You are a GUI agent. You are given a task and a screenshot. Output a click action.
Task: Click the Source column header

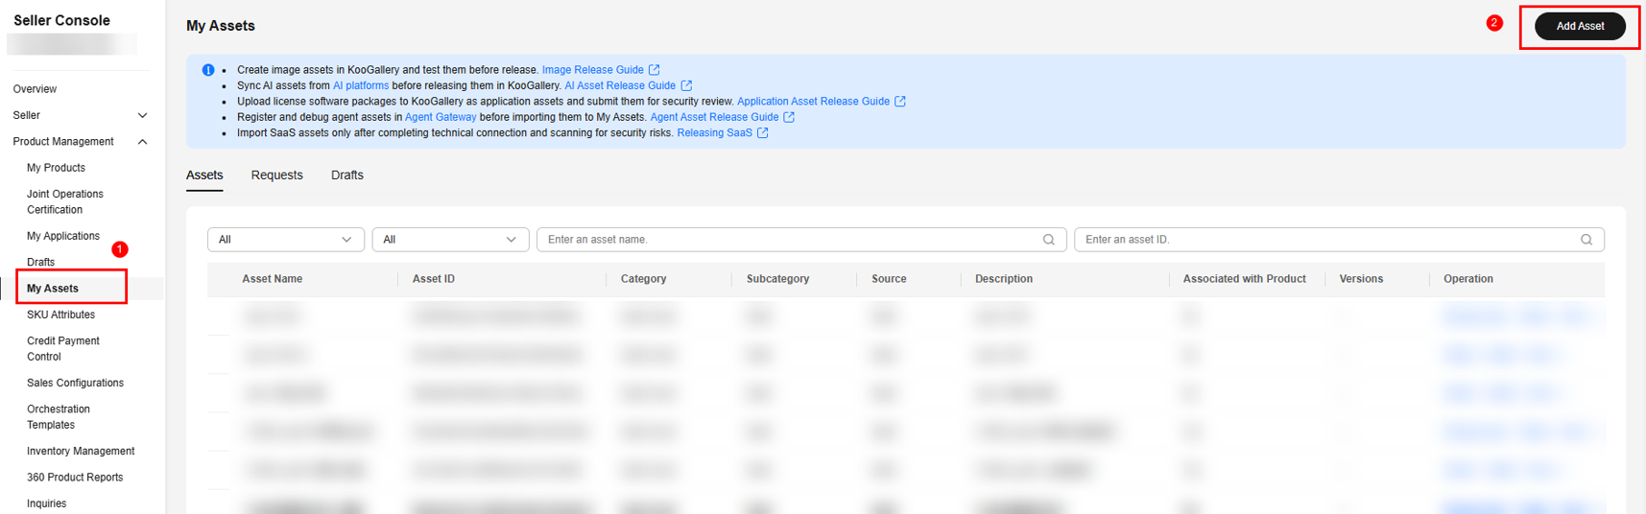pyautogui.click(x=889, y=279)
